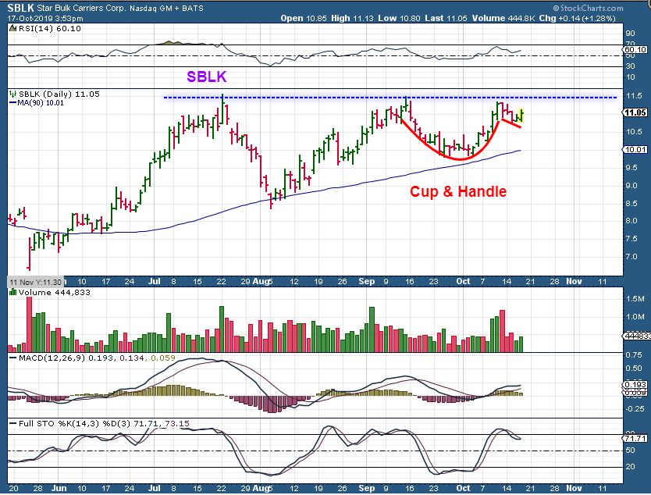Screen dimensions: 651x495
Task: Click the 9.5 price axis tick
Action: 632,167
